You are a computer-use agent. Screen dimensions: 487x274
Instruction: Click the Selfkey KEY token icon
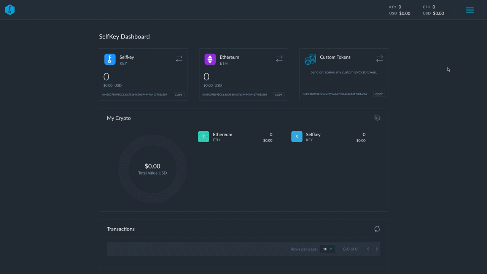(110, 59)
